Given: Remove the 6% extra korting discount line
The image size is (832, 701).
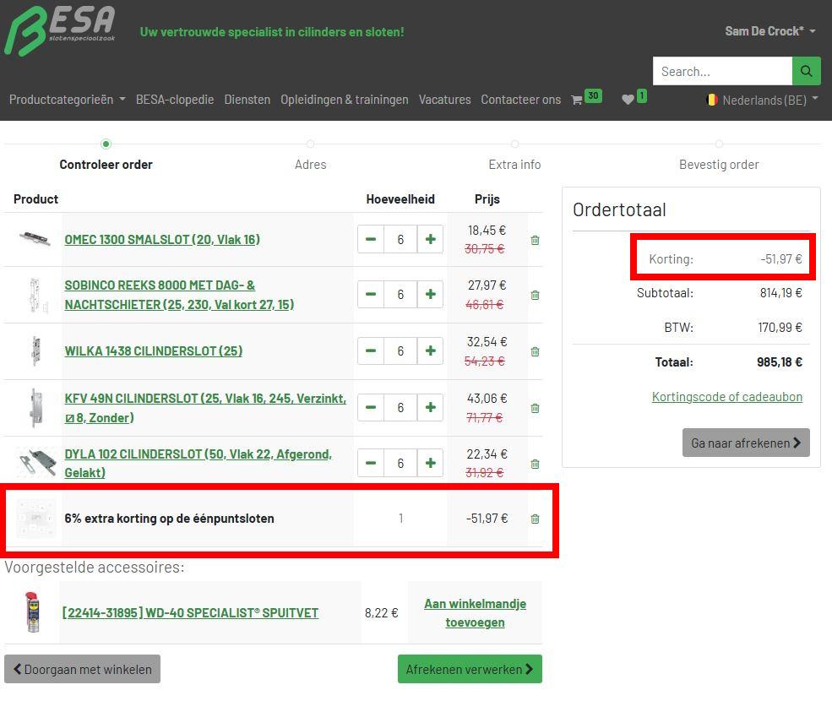Looking at the screenshot, I should (535, 519).
